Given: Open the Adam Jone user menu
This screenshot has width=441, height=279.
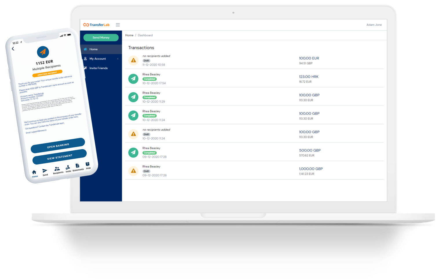Looking at the screenshot, I should pyautogui.click(x=374, y=25).
